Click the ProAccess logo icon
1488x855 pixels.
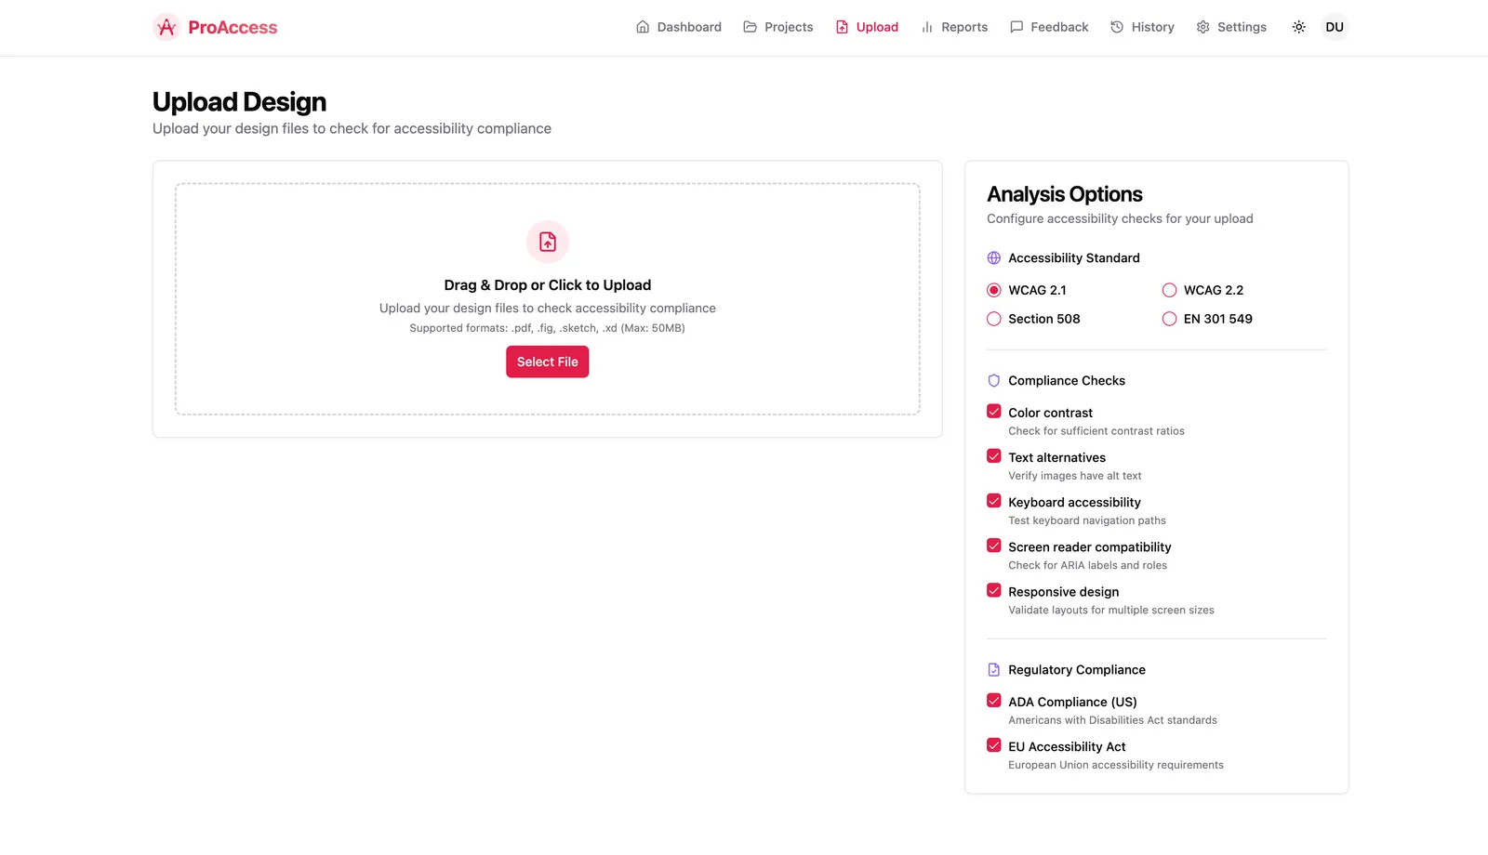pos(166,27)
